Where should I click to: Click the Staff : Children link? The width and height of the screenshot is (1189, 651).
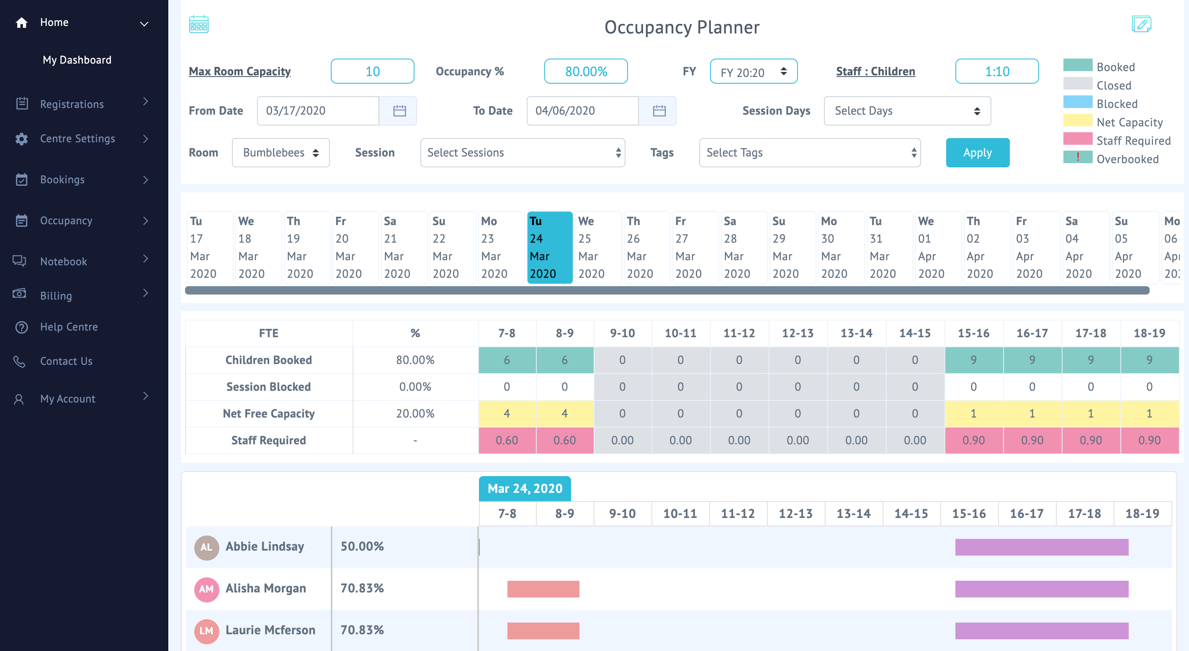875,72
